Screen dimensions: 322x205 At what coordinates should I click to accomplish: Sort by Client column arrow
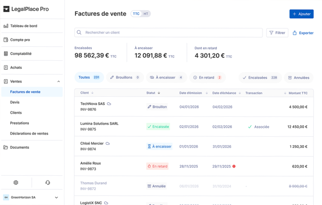tap(93, 93)
